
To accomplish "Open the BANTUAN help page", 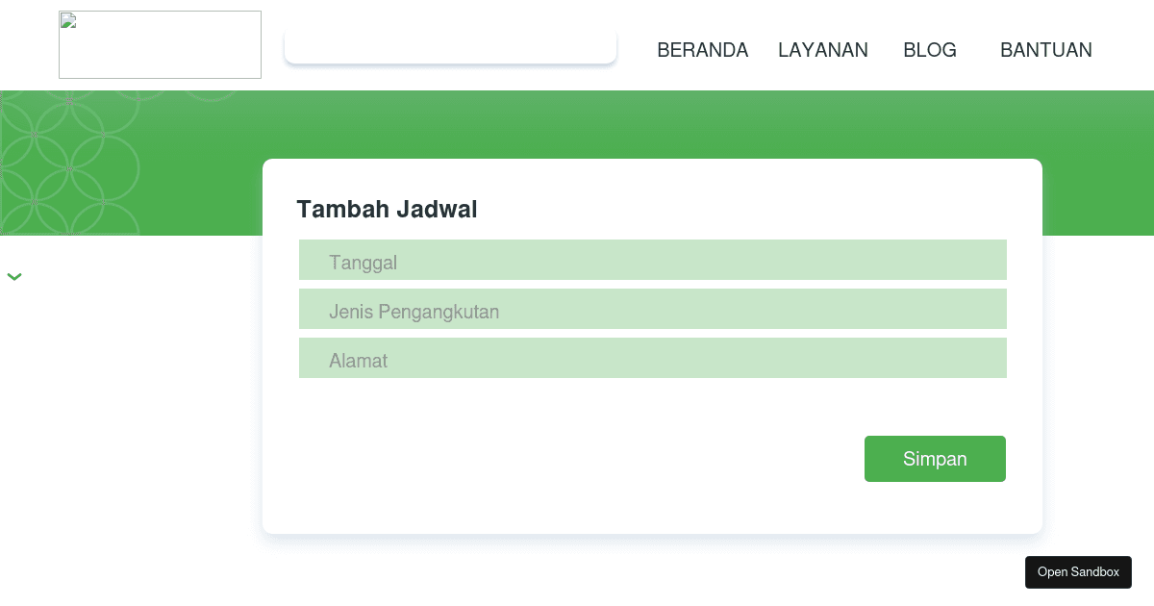I will click(1045, 50).
